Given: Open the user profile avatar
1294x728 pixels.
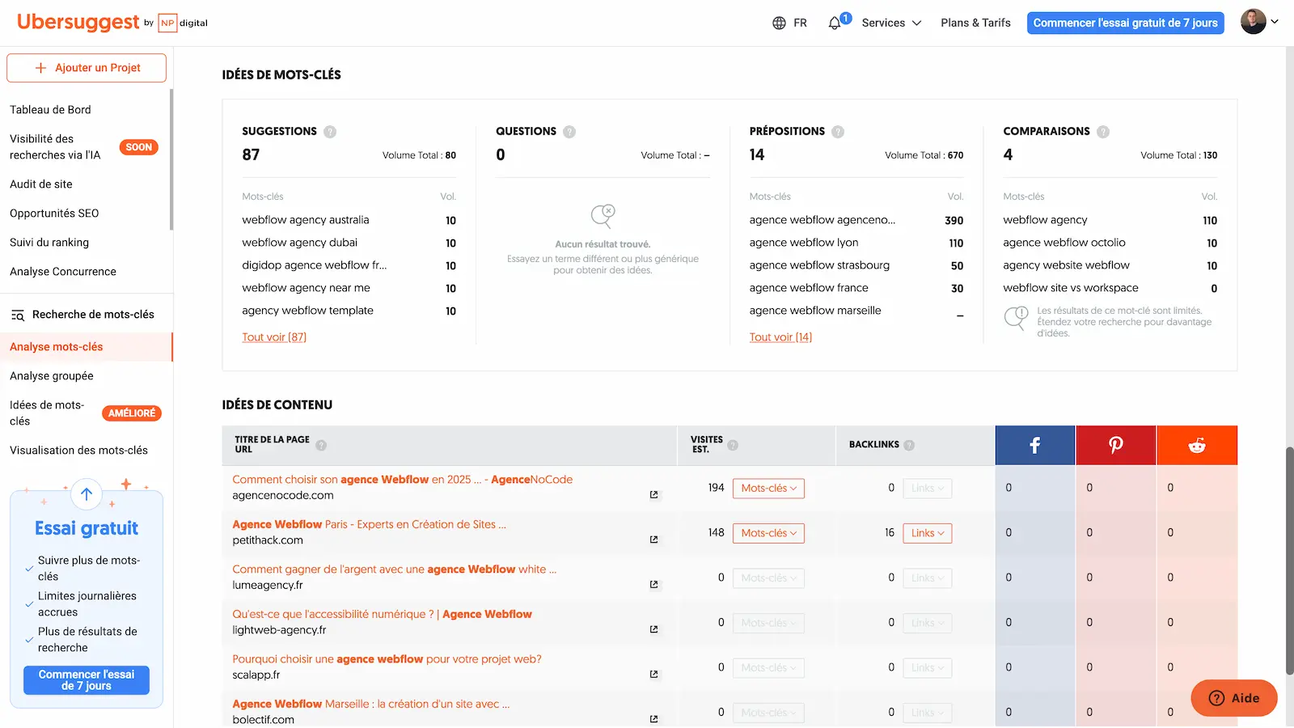Looking at the screenshot, I should [x=1253, y=22].
